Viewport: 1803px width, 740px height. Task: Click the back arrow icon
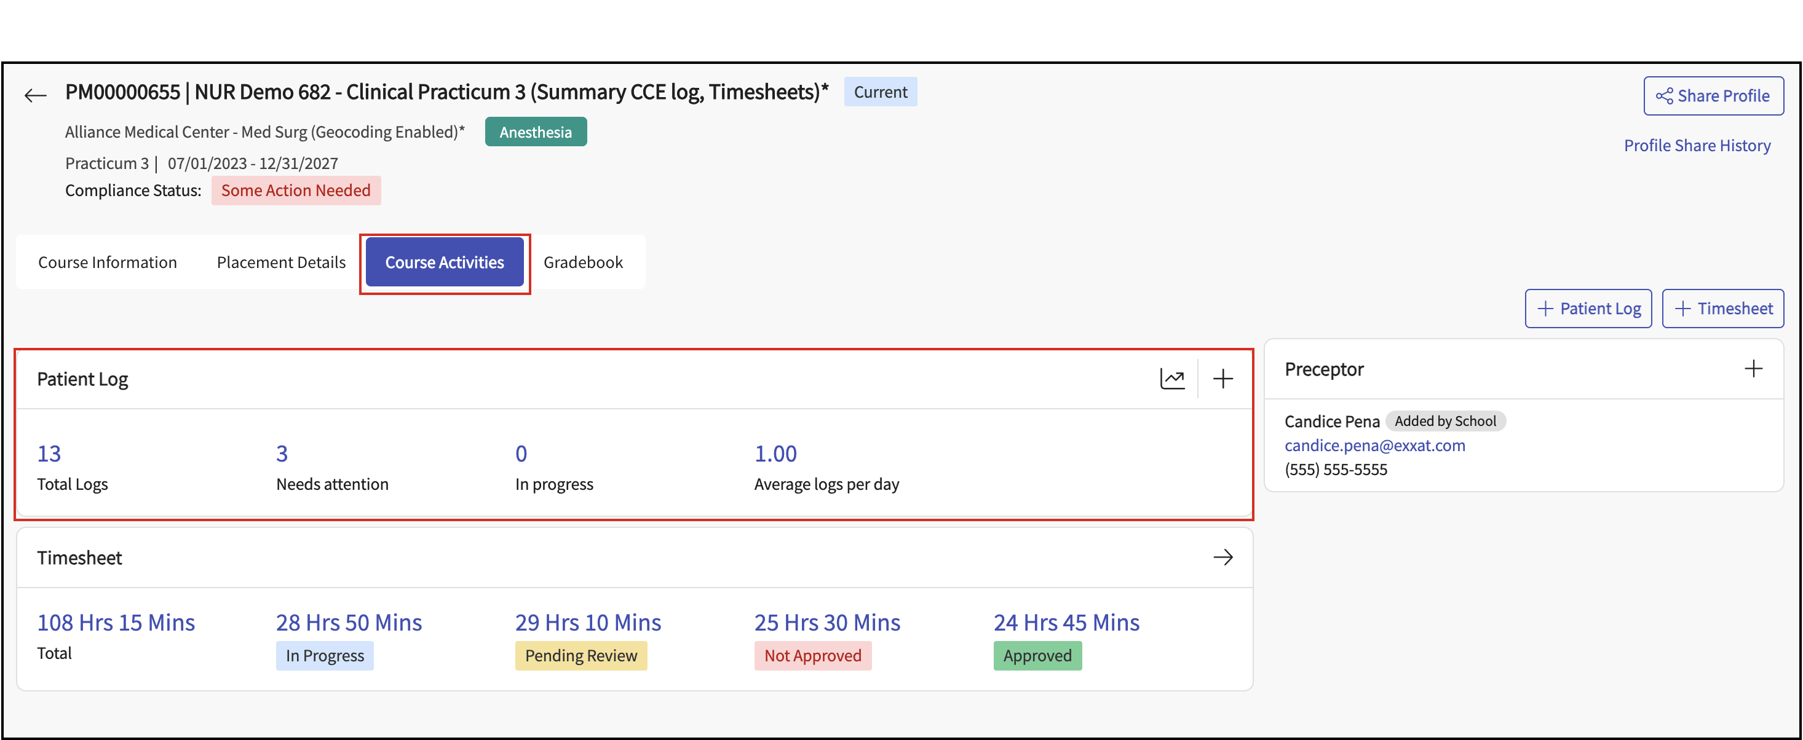(x=35, y=95)
